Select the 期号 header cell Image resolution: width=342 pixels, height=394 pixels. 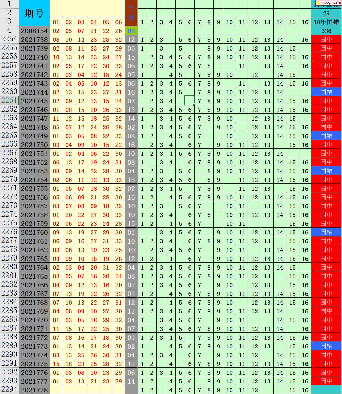(x=34, y=13)
